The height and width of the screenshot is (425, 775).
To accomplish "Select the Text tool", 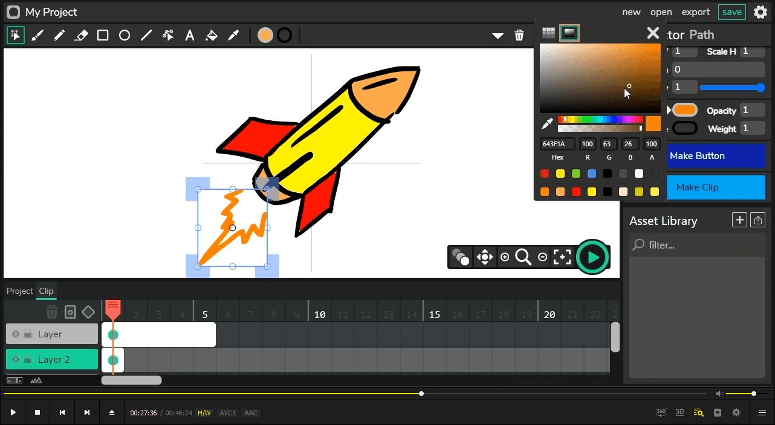I will 190,36.
